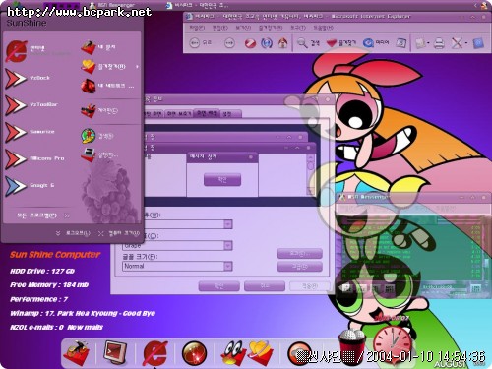
Task: Open the red globe icon in bottom dock
Action: tap(194, 353)
